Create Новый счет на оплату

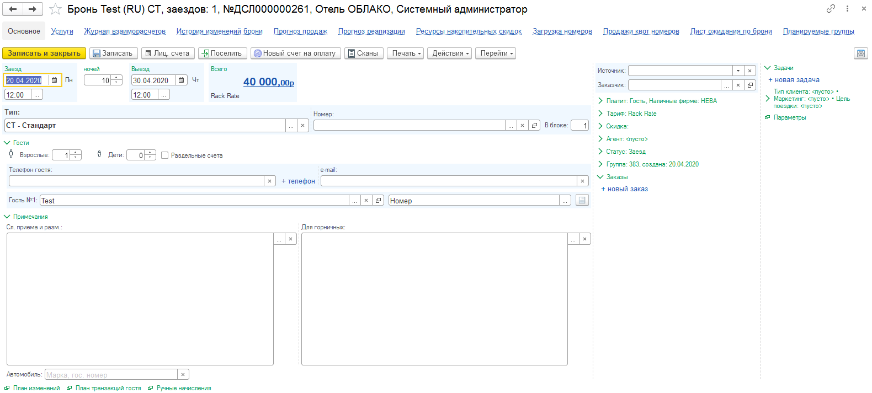coord(296,53)
